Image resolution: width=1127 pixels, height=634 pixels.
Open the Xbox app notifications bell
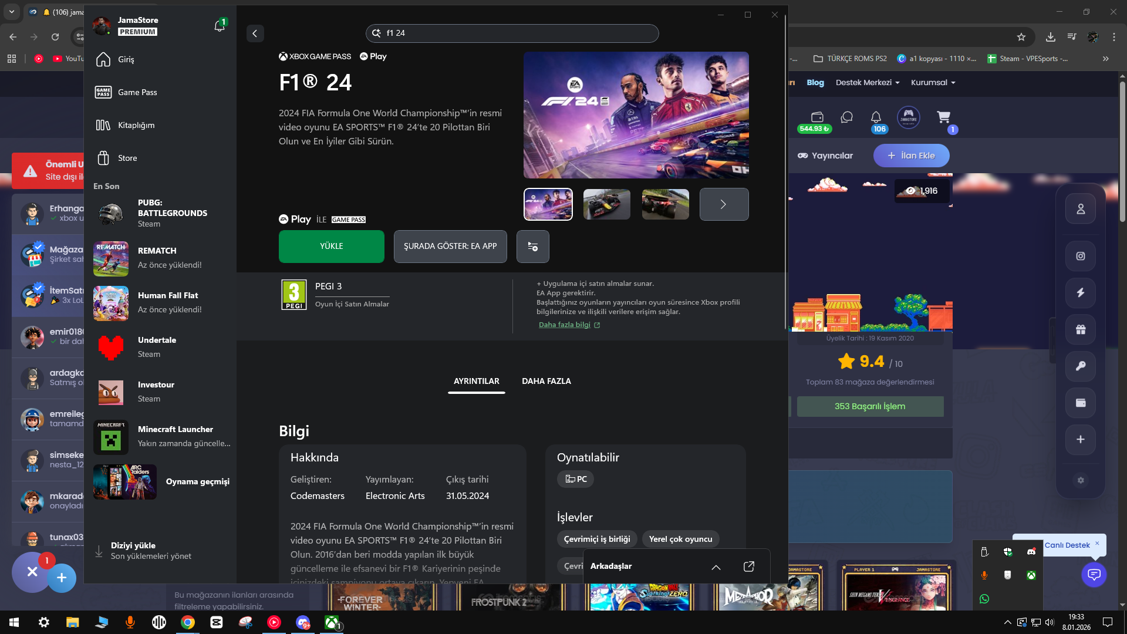click(220, 26)
